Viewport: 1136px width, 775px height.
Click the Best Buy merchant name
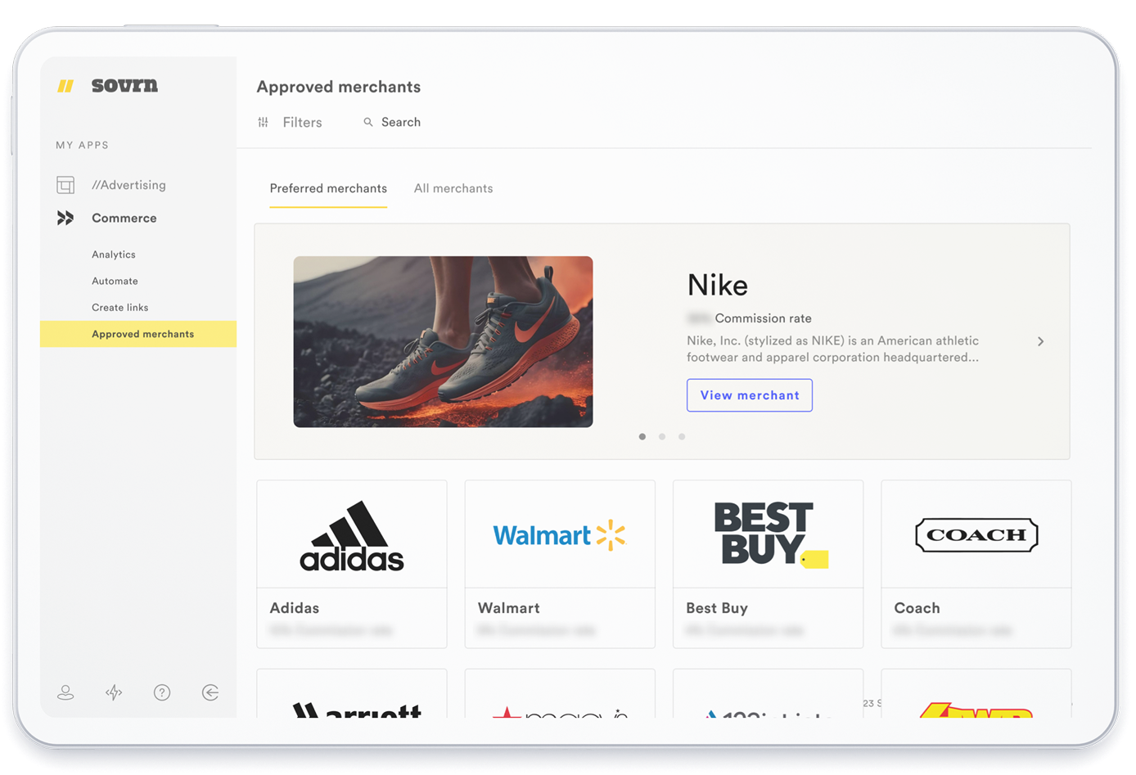tap(717, 608)
